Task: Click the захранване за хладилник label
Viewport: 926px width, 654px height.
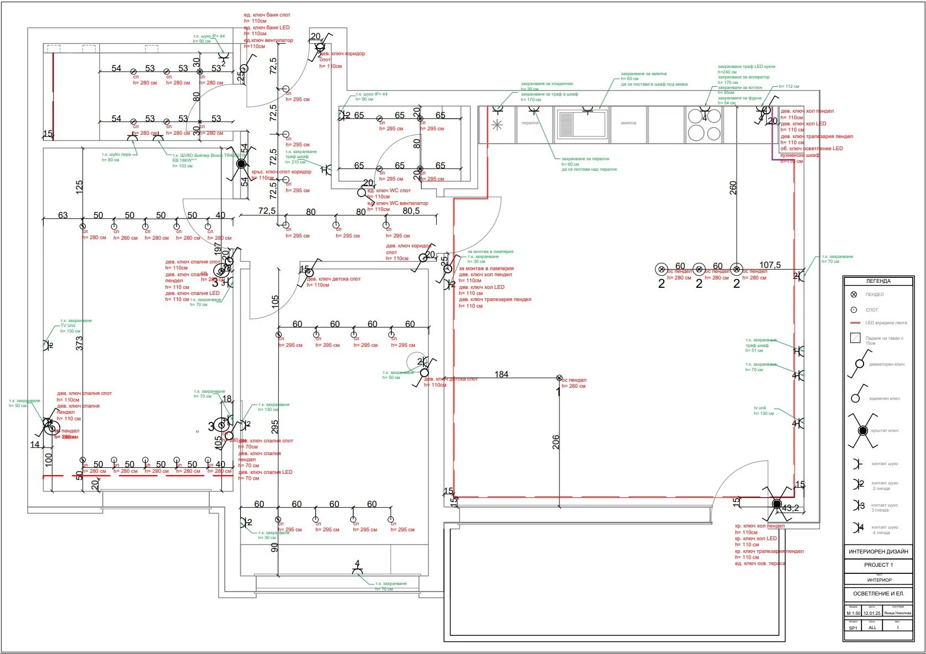Action: pos(547,84)
